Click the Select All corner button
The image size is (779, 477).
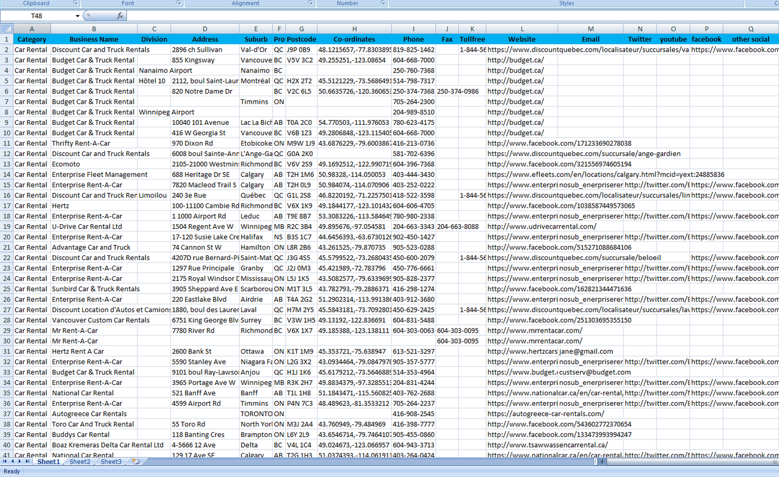coord(6,29)
